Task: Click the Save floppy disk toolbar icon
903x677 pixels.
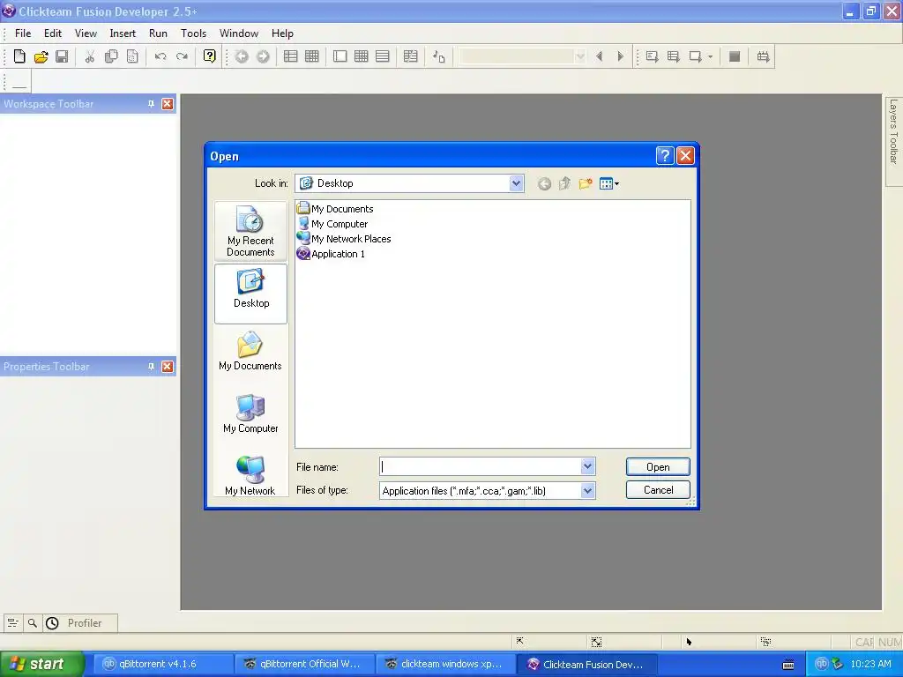Action: pyautogui.click(x=62, y=56)
